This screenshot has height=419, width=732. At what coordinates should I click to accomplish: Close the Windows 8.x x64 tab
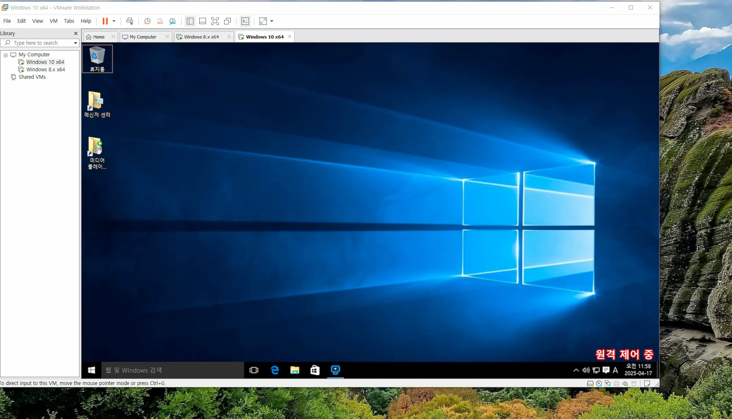[229, 37]
